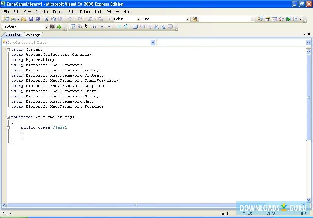
Task: Comment out the selected lines
Action: pyautogui.click(x=119, y=27)
